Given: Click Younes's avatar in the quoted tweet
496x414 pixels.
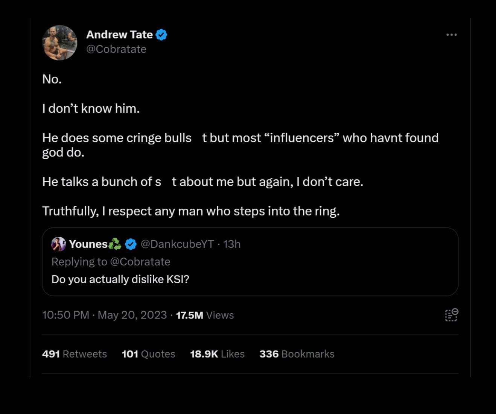Looking at the screenshot, I should (58, 244).
